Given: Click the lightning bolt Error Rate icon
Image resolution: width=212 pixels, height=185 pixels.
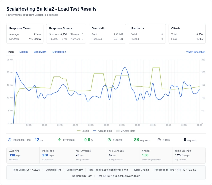Looking at the screenshot, I should click(59, 140).
